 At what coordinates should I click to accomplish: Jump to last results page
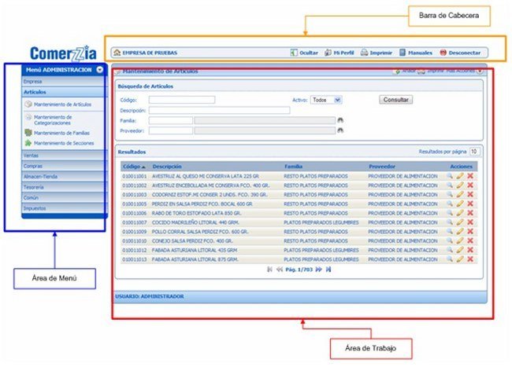tap(328, 269)
